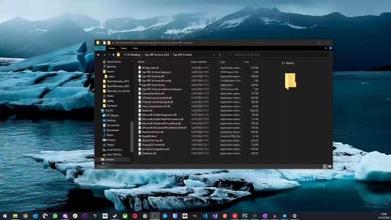Open the View ribbon tab
The width and height of the screenshot is (391, 220).
[x=135, y=48]
